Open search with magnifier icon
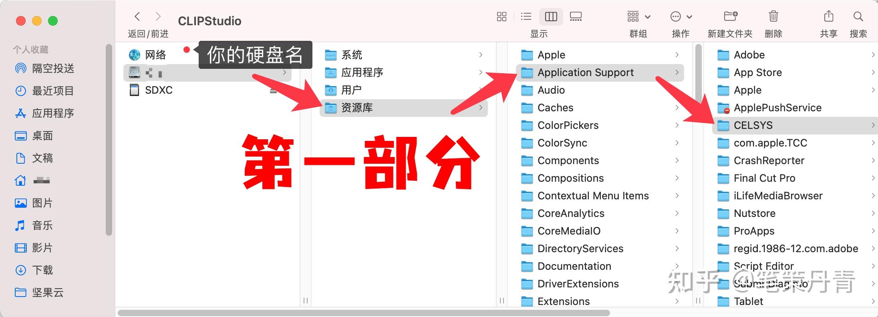Image resolution: width=878 pixels, height=317 pixels. (858, 16)
